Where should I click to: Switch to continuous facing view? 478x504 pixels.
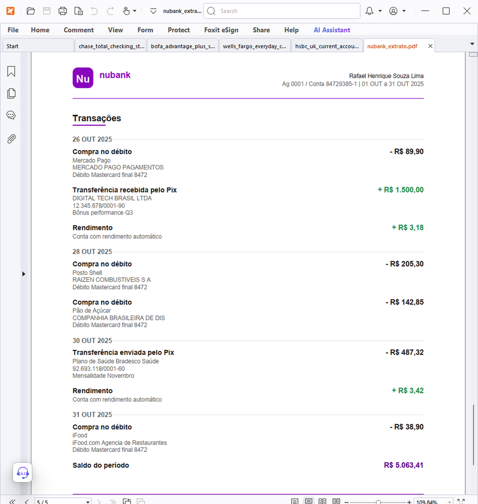click(337, 501)
